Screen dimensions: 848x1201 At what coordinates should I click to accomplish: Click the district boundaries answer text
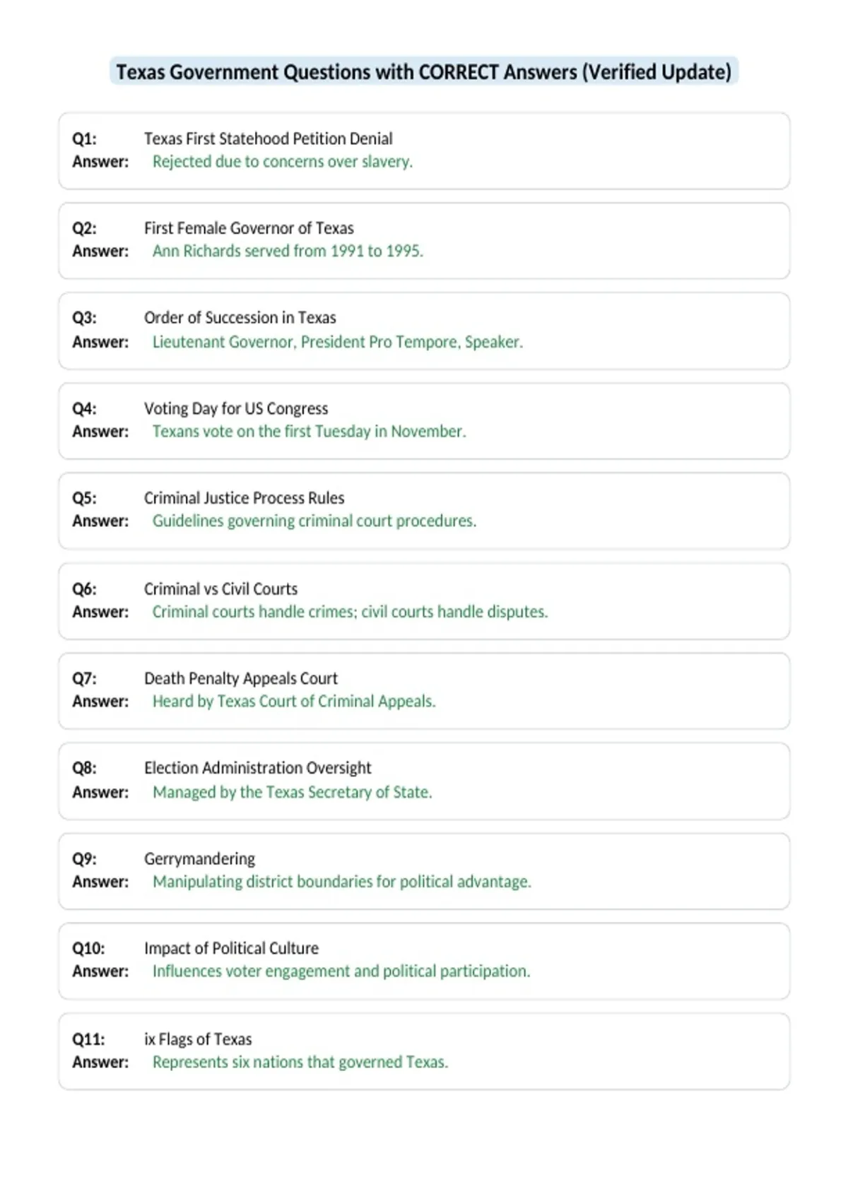click(342, 882)
